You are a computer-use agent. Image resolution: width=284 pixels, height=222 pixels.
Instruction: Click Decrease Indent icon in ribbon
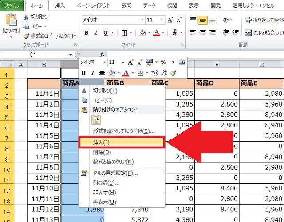point(226,32)
